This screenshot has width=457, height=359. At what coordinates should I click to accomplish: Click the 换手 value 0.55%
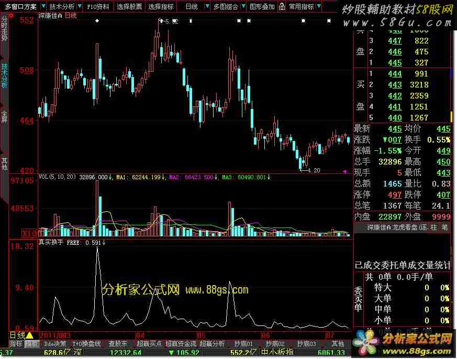(x=439, y=140)
